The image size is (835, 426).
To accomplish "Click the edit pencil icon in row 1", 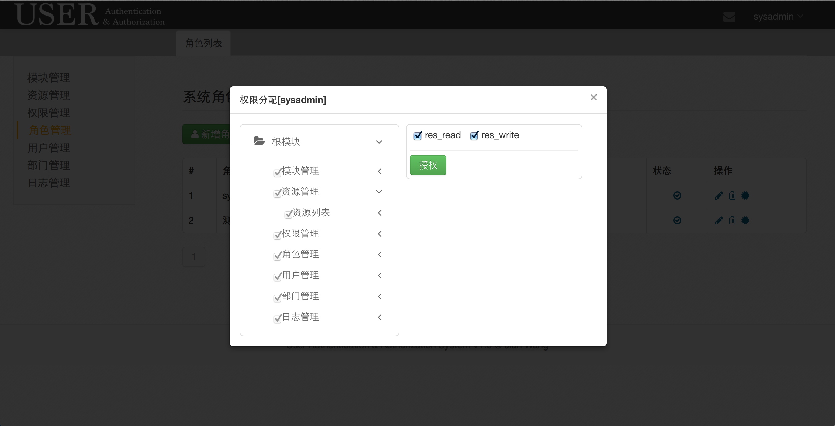I will [x=719, y=195].
